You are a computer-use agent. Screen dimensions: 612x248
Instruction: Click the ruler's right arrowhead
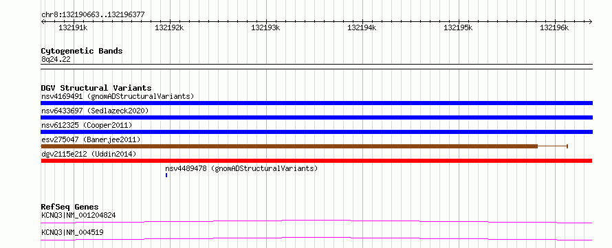point(591,21)
